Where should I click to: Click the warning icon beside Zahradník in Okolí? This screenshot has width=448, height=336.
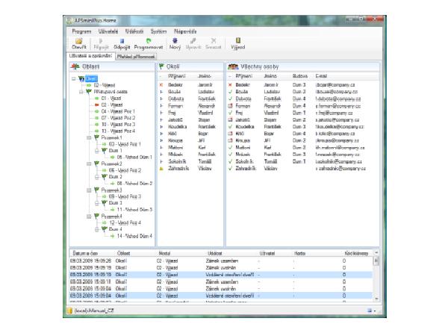(162, 169)
